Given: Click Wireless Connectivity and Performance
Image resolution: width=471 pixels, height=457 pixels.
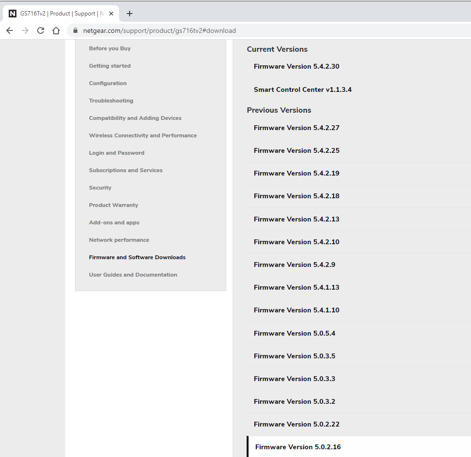Looking at the screenshot, I should [x=143, y=135].
